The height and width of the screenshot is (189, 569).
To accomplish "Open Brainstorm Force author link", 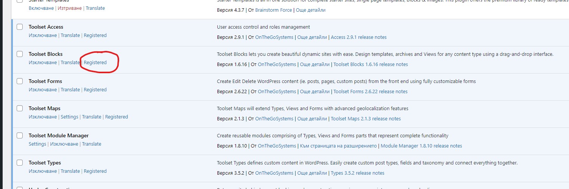I will pos(274,10).
